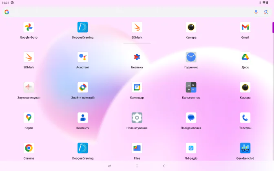
Task: Launch the Карти maps app
Action: [29, 118]
